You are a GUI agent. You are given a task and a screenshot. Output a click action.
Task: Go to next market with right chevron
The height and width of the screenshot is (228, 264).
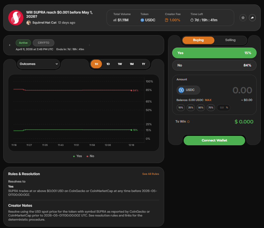(x=89, y=45)
